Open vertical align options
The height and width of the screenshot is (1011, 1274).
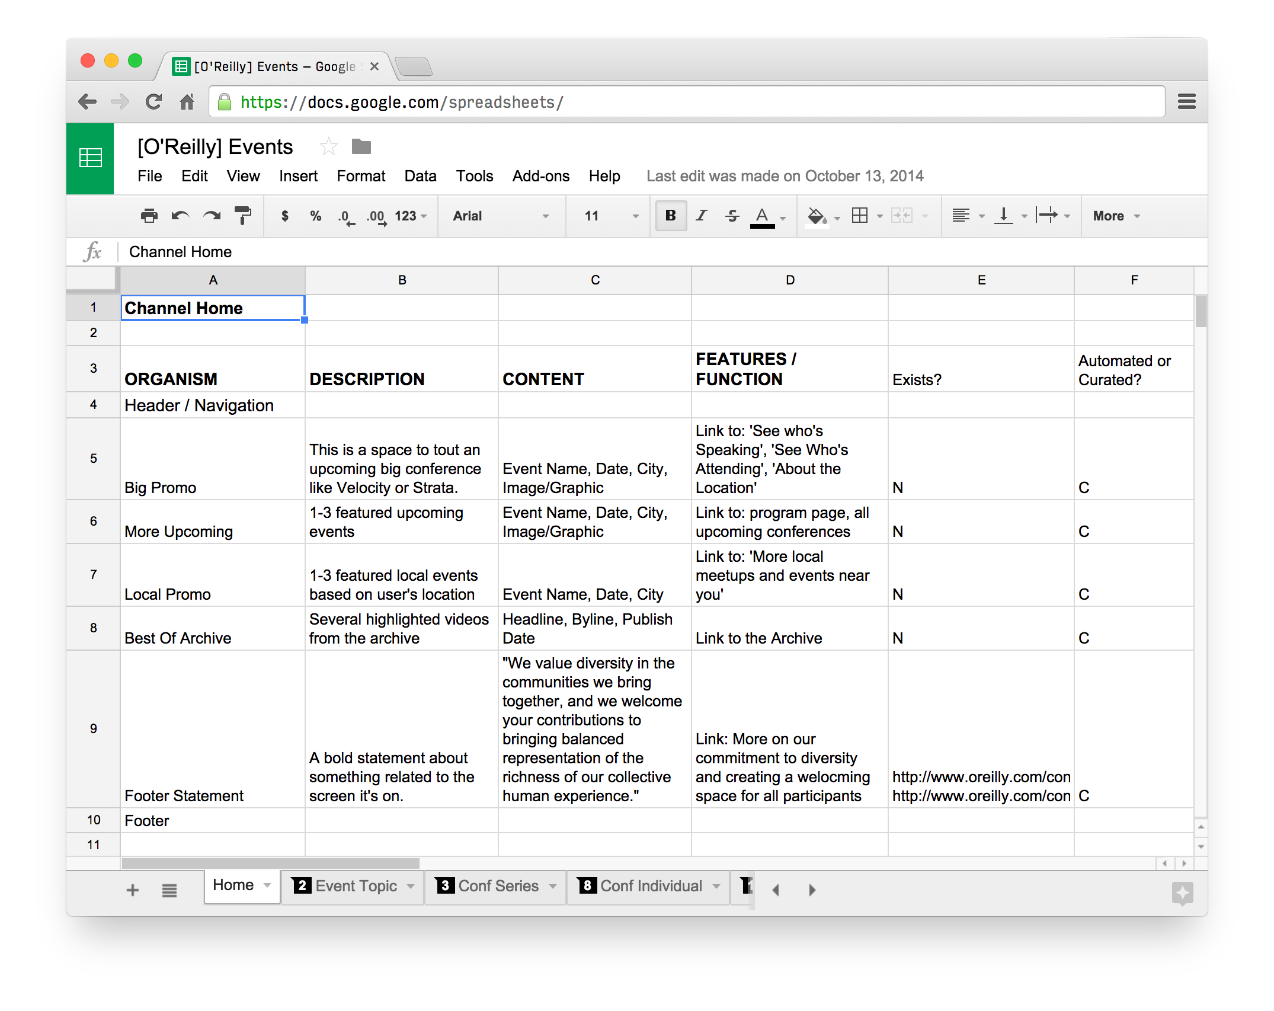pos(1010,216)
